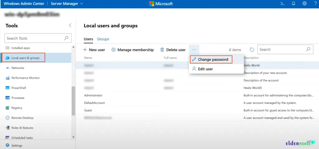The width and height of the screenshot is (319, 149).
Task: Open the Server Manager dropdown
Action: click(x=67, y=4)
